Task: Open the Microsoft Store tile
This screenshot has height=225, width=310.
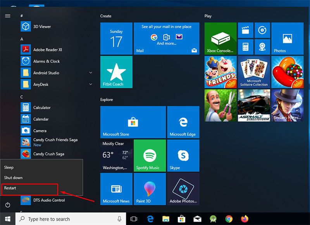Action: click(x=133, y=122)
